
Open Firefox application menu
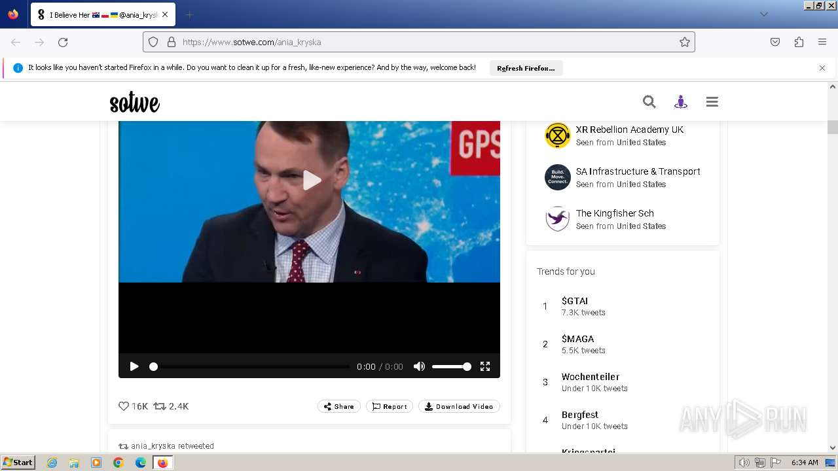[822, 42]
